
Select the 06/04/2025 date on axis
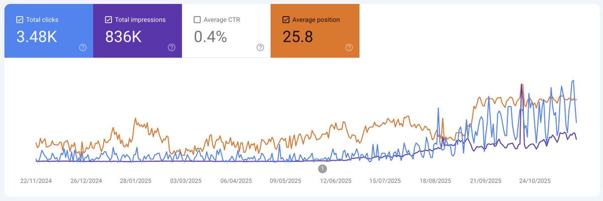(x=236, y=181)
